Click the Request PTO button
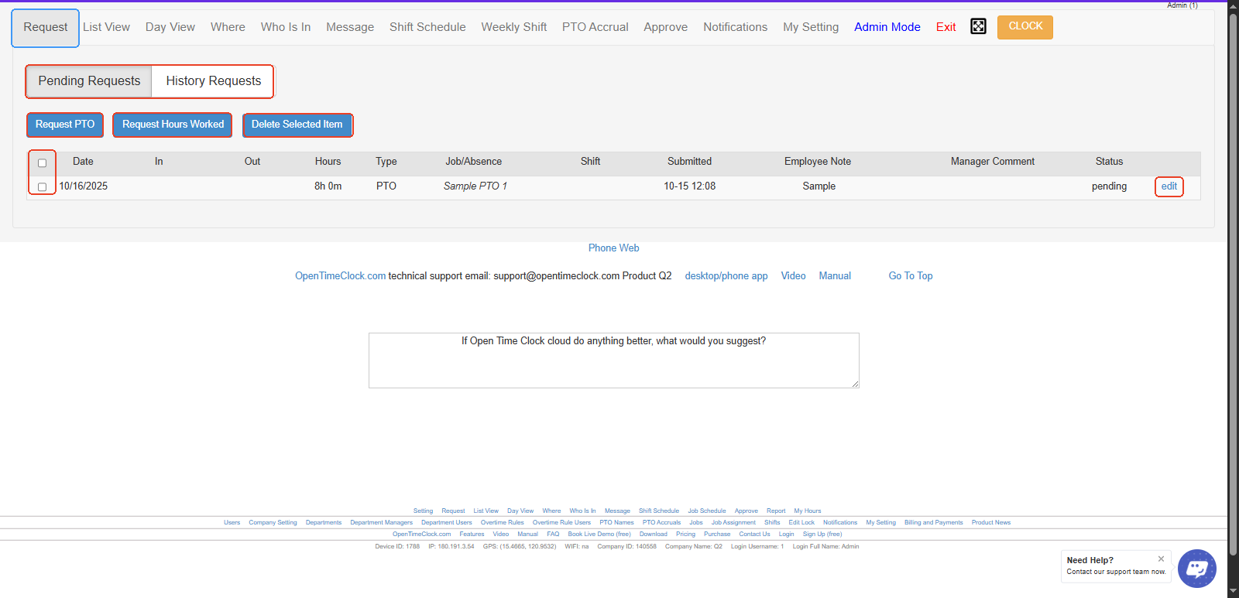Screen dimensions: 1239x598 (x=65, y=125)
